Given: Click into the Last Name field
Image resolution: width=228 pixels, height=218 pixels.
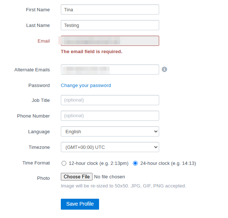Looking at the screenshot, I should click(110, 25).
